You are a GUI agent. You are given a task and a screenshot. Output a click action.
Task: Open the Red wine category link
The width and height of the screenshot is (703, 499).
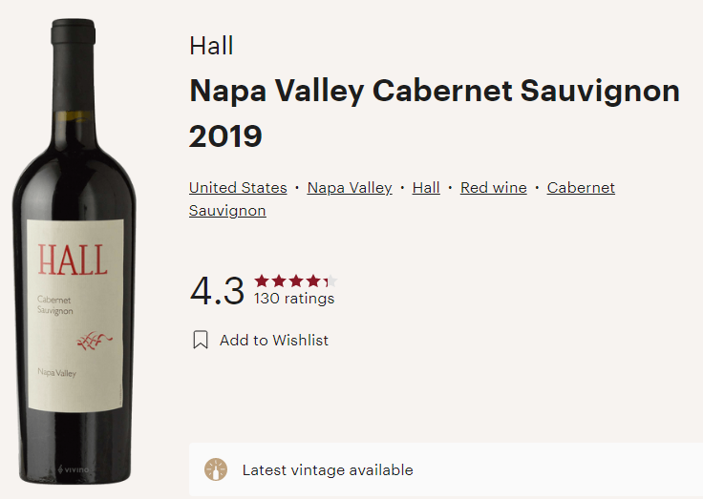coord(494,187)
